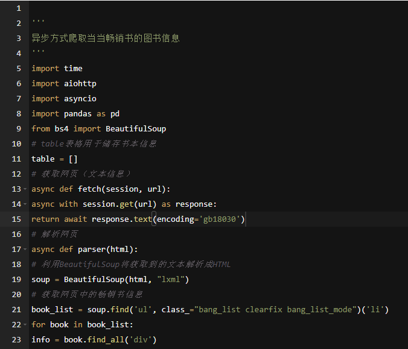The image size is (408, 349).
Task: Click 'pandas' on line 8
Action: click(x=78, y=114)
